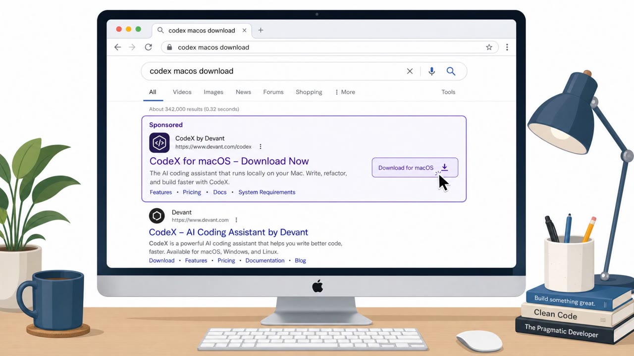Image resolution: width=634 pixels, height=356 pixels.
Task: Open the options dots beside https://www.devant.com
Action: (236, 220)
